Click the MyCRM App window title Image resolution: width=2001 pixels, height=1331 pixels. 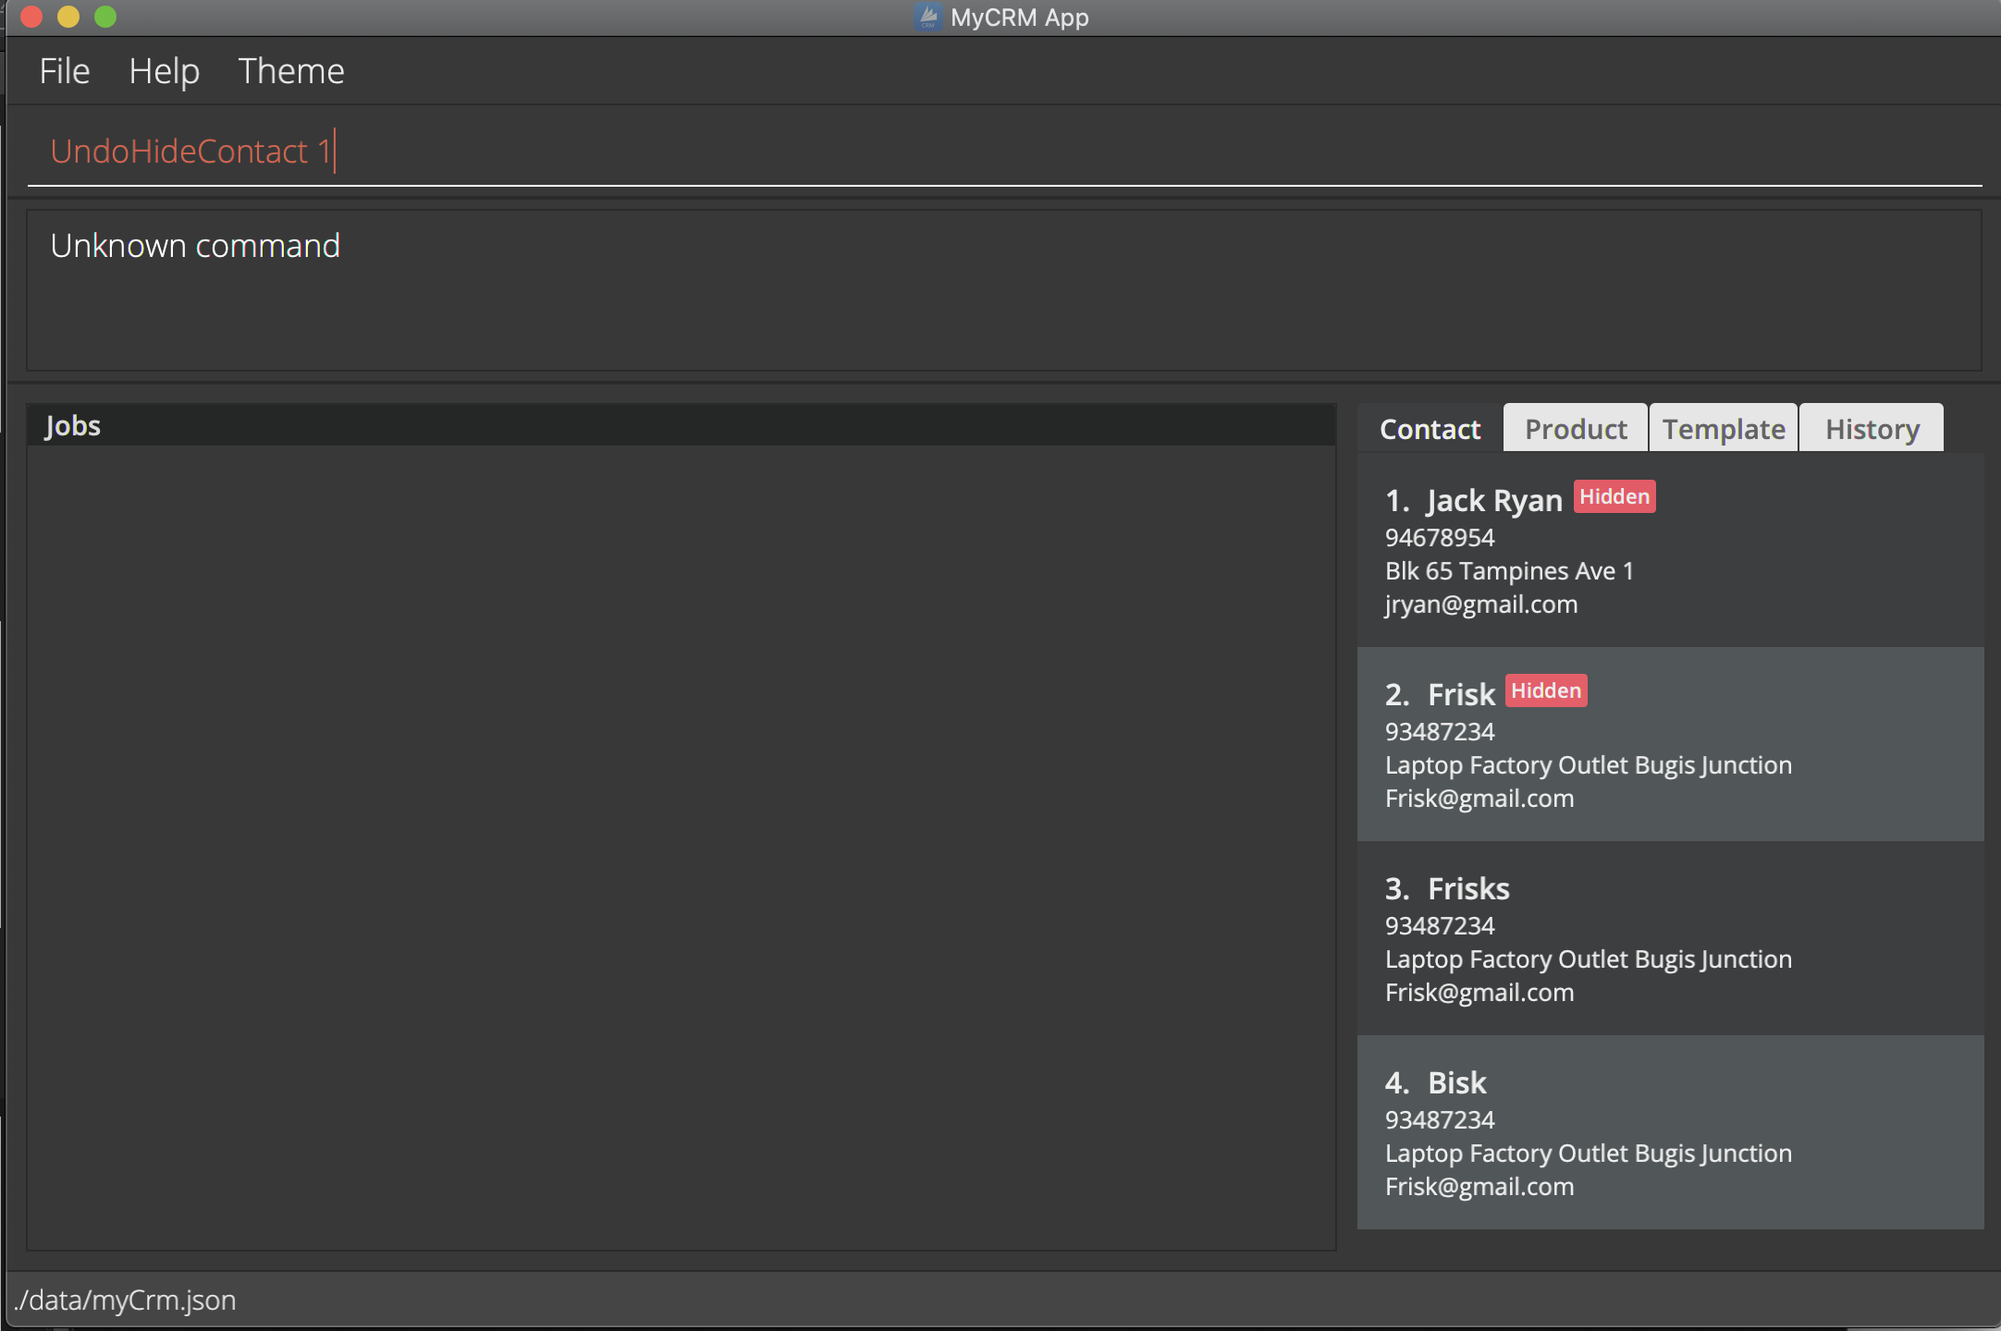click(1019, 18)
